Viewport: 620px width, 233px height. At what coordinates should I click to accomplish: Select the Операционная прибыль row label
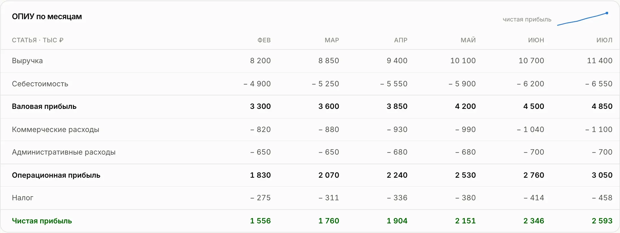click(56, 175)
